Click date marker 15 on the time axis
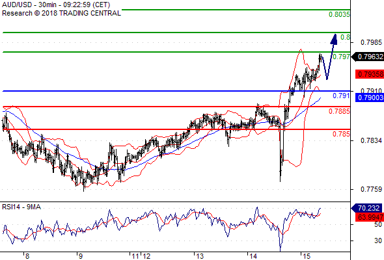384x260 pixels. (x=307, y=256)
